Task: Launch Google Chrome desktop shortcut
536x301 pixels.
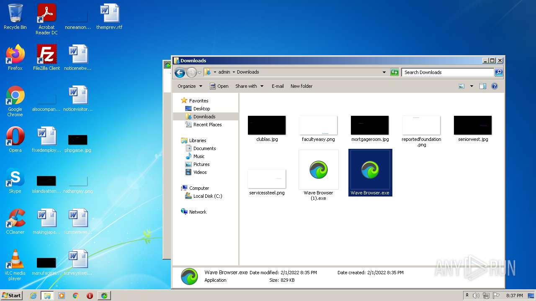Action: (15, 101)
